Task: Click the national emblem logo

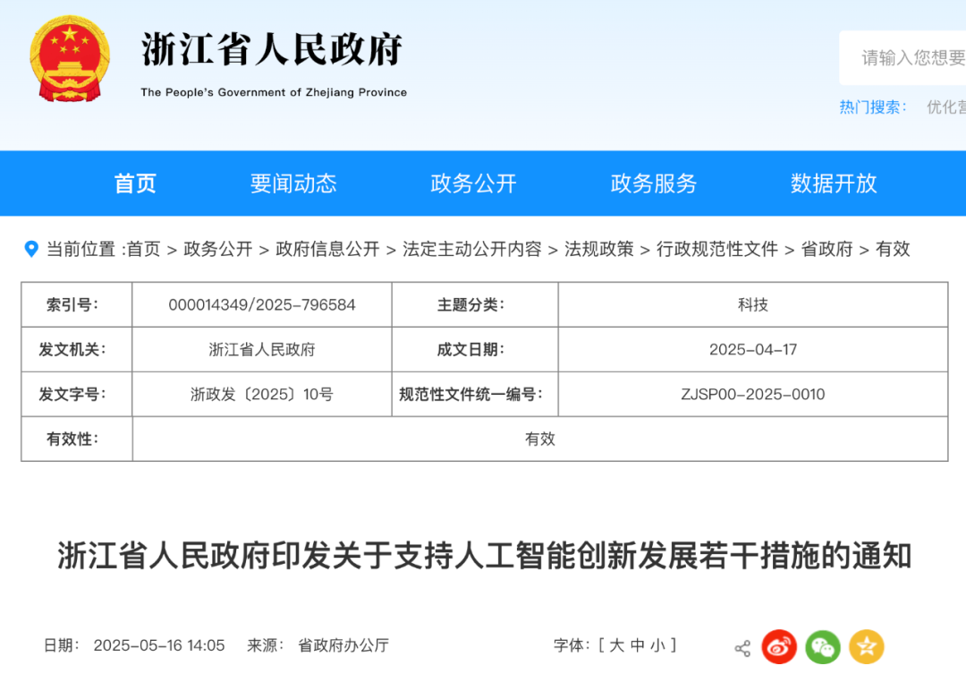Action: tap(70, 57)
